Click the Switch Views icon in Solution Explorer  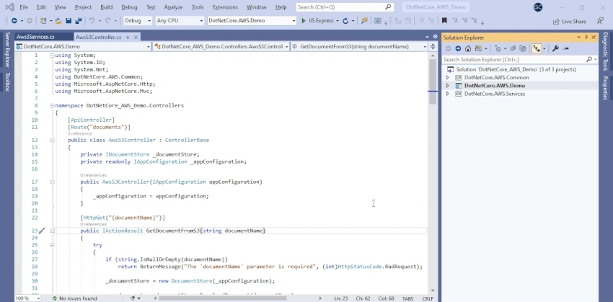click(x=478, y=49)
